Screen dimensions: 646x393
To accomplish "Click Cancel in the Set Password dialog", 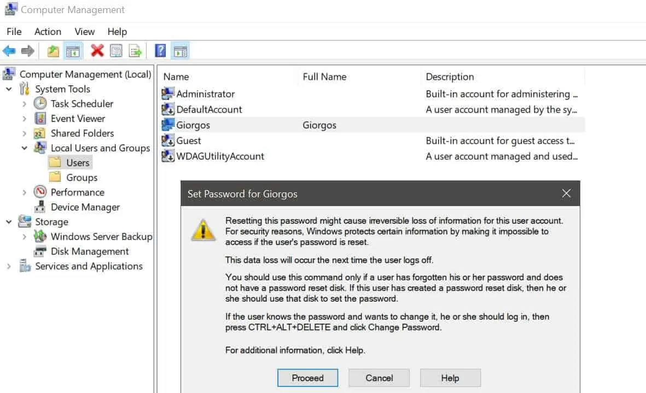I will tap(379, 378).
